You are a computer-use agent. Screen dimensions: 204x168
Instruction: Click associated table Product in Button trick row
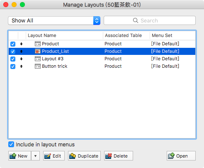[113, 66]
